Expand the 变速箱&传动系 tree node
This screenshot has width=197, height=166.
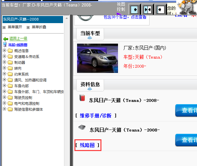point(5,56)
